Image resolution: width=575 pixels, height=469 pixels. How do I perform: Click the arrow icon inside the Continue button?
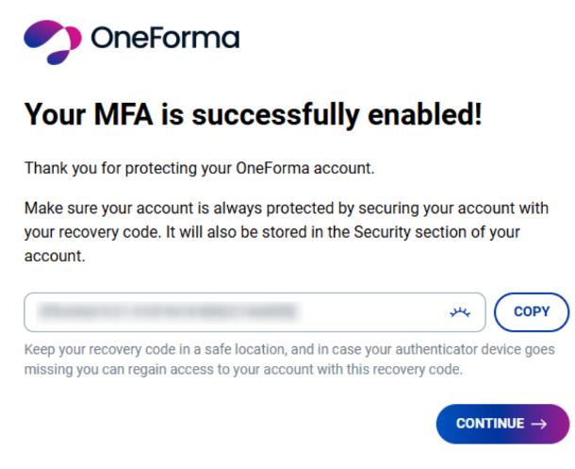click(539, 424)
